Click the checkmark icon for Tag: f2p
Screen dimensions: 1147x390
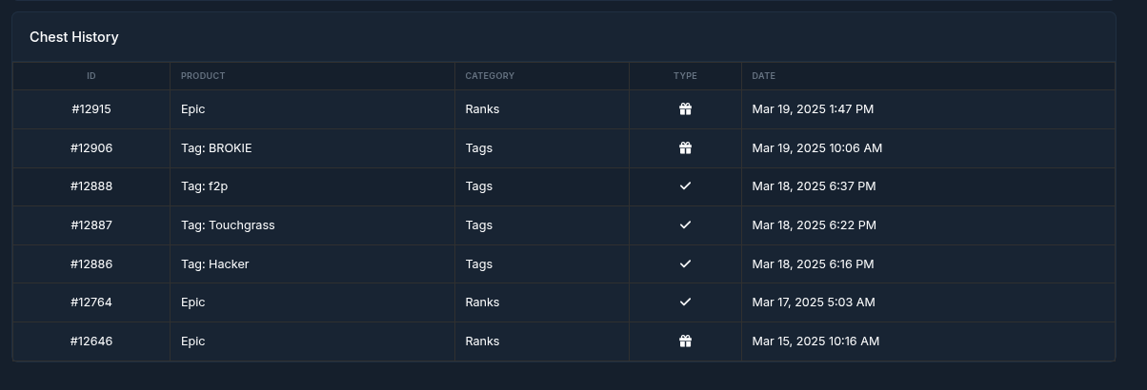(x=685, y=186)
